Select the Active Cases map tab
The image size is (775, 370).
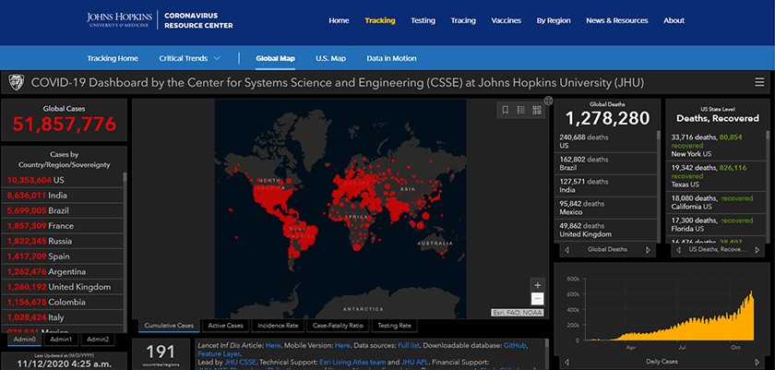225,326
